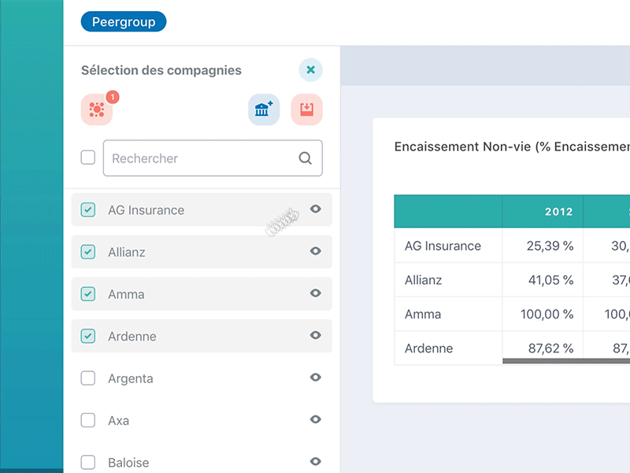Click the search magnifier icon
The width and height of the screenshot is (630, 473).
[x=305, y=158]
